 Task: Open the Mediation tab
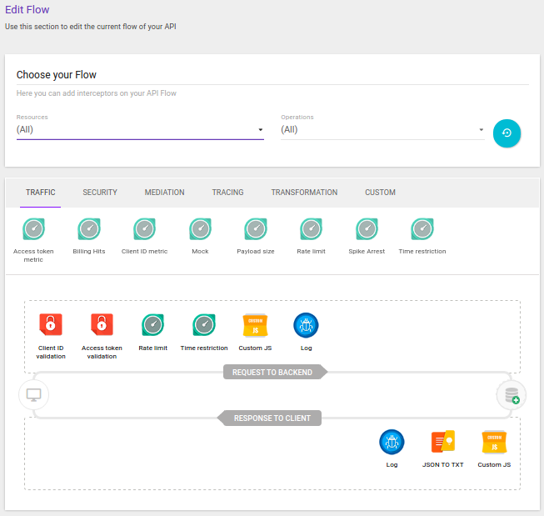pos(164,193)
